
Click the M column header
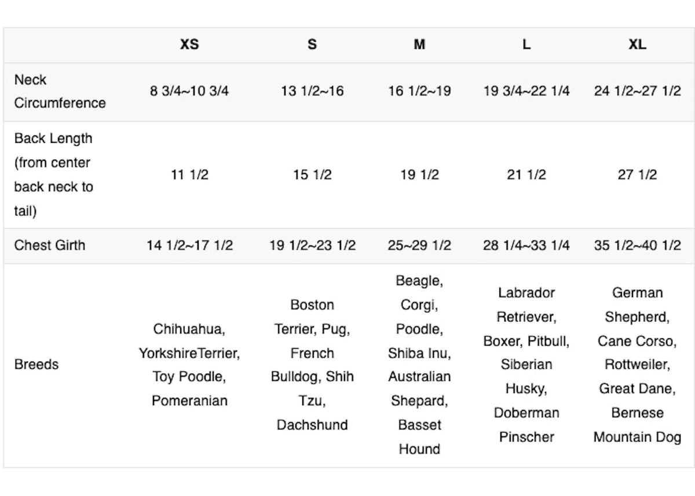coord(419,45)
